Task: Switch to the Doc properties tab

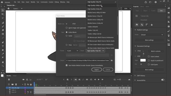Action: click(161, 11)
